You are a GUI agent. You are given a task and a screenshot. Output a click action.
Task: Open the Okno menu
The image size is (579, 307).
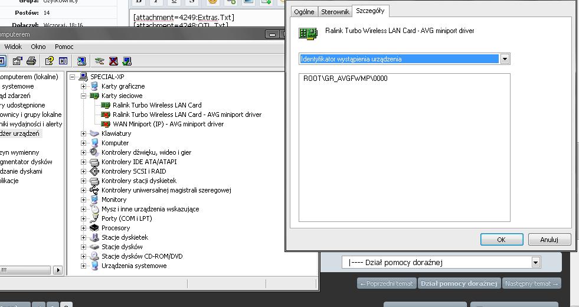pos(38,47)
